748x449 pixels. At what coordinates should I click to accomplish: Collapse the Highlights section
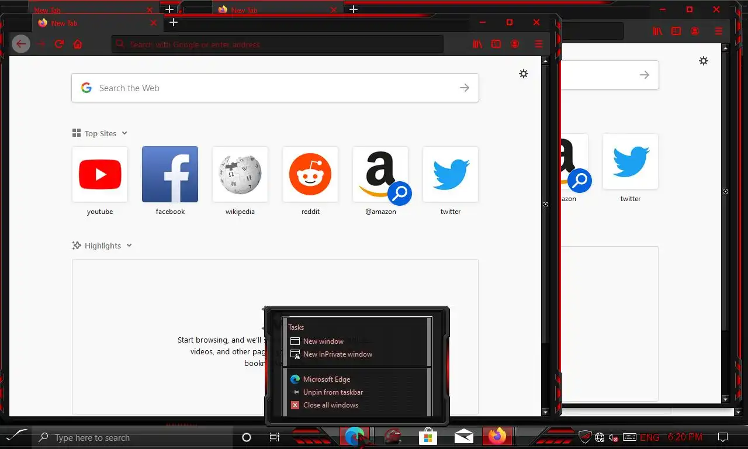(102, 246)
